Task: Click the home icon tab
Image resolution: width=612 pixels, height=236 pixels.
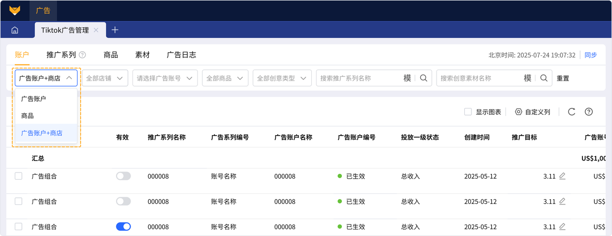Action: 15,30
